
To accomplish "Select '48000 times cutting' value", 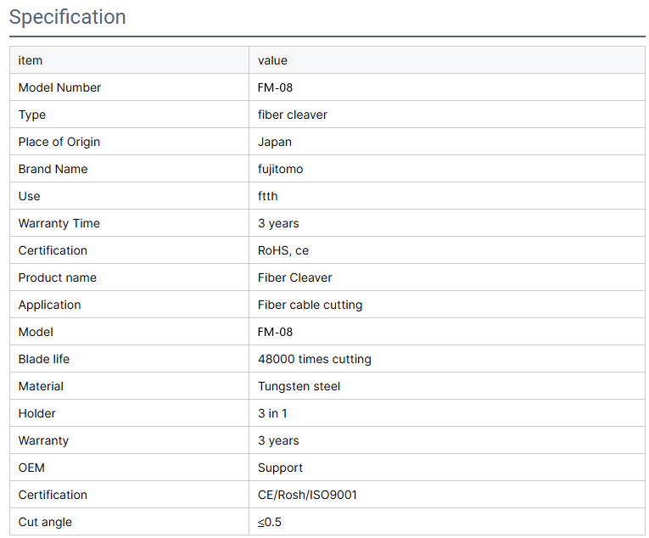I will point(314,359).
